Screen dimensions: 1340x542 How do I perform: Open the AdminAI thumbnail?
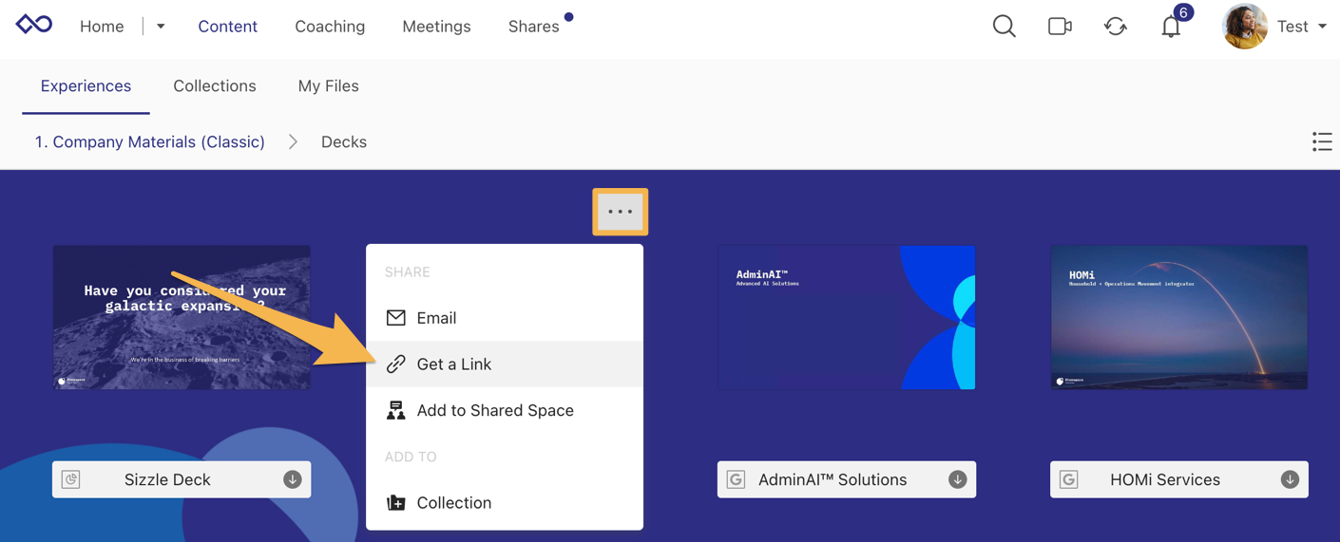pos(847,317)
